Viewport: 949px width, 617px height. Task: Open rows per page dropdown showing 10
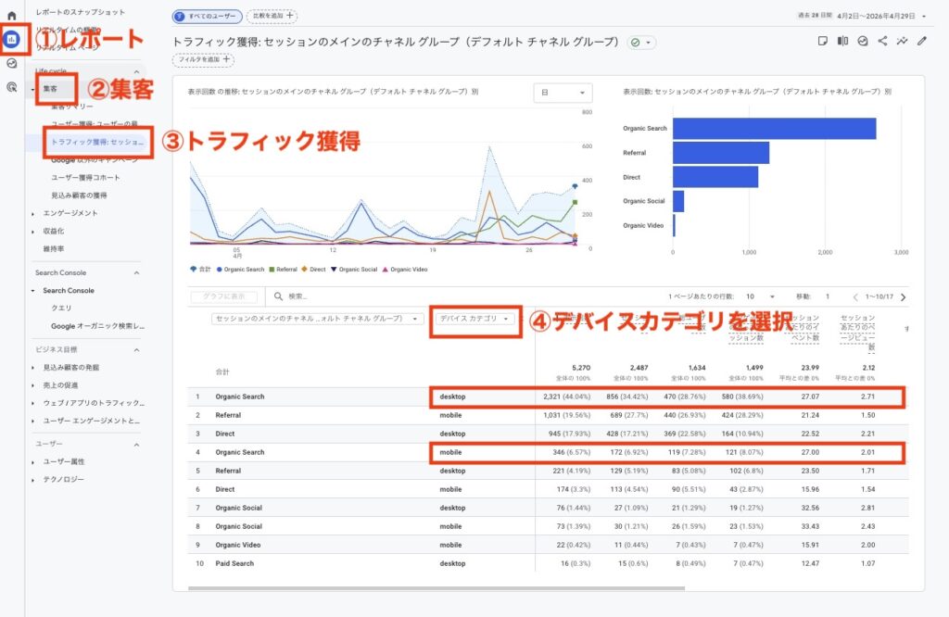760,296
